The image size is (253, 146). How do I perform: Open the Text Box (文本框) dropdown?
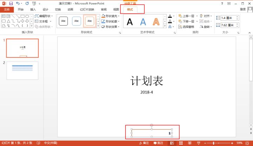click(x=43, y=21)
